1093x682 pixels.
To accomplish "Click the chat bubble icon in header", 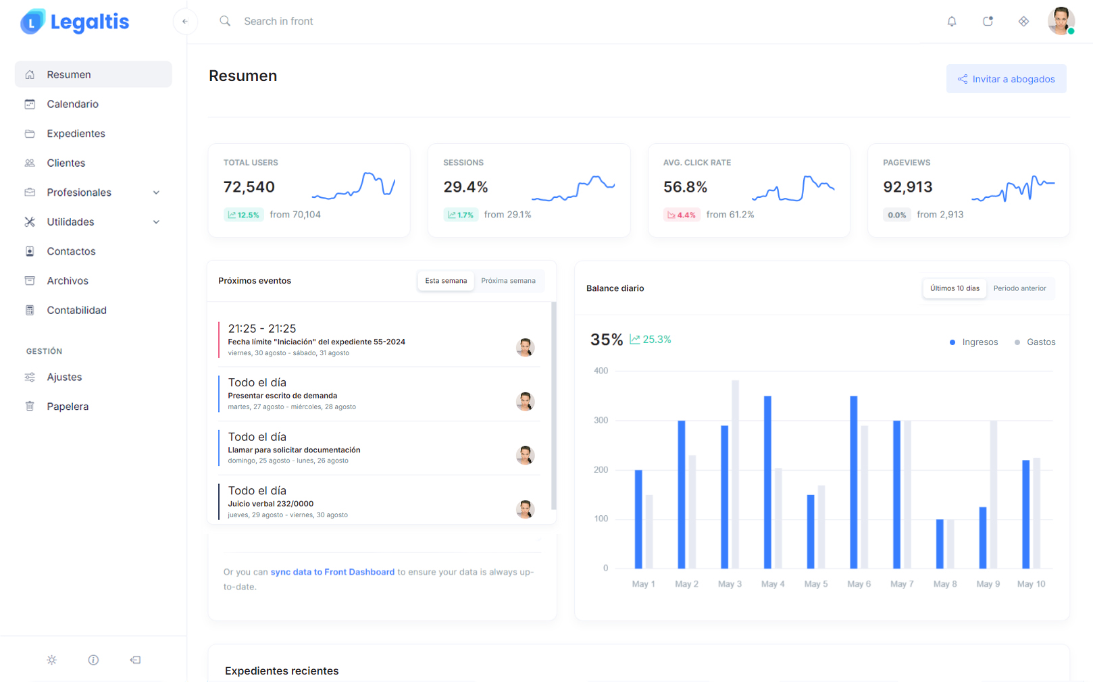I will (x=988, y=22).
